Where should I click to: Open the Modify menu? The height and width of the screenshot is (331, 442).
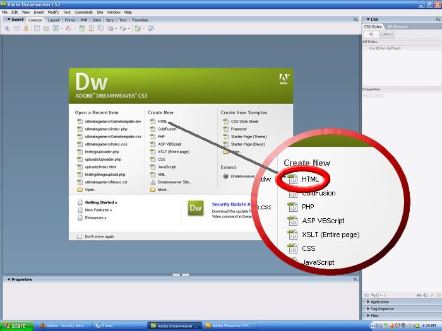[53, 13]
